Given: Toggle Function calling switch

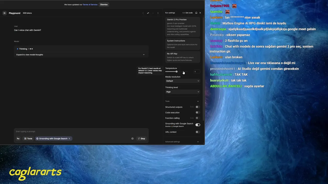Looking at the screenshot, I should [x=197, y=118].
